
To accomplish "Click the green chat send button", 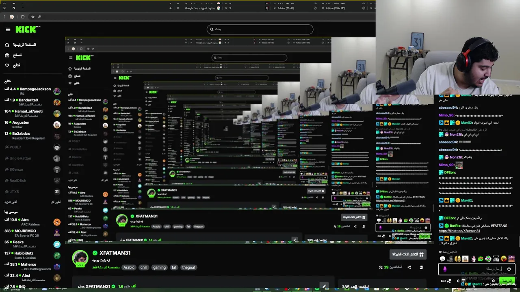I will coord(507,281).
